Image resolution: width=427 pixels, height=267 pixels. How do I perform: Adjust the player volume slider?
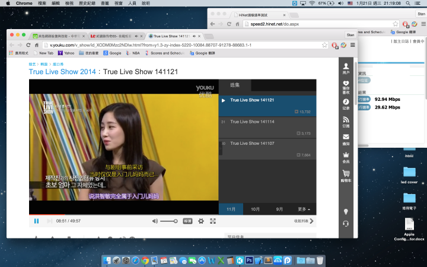click(169, 221)
